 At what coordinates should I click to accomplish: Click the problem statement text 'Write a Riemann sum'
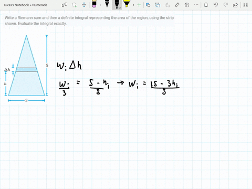pyautogui.click(x=22, y=18)
